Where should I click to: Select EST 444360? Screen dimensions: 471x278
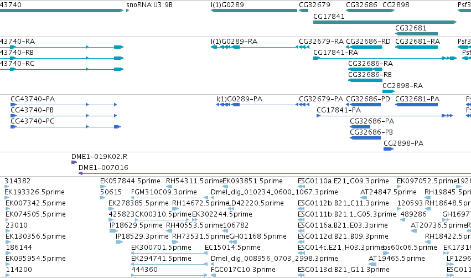point(170,275)
